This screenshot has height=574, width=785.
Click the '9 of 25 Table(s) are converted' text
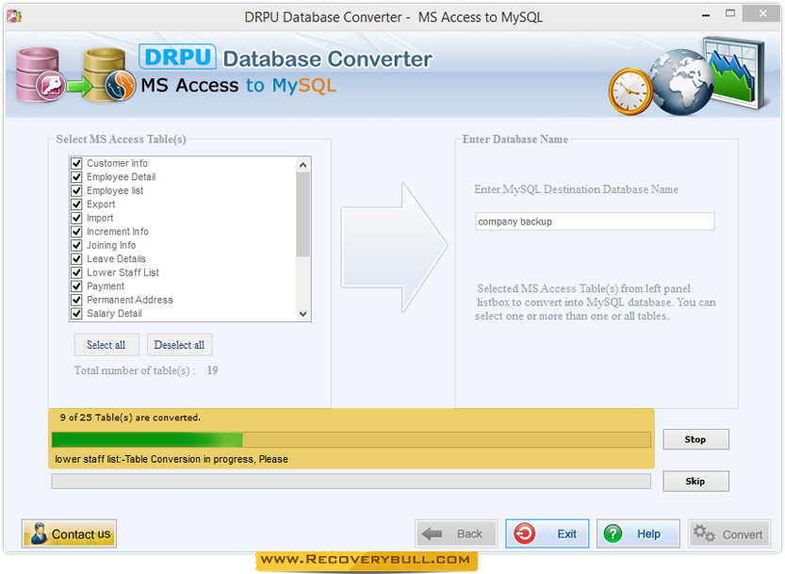[130, 418]
